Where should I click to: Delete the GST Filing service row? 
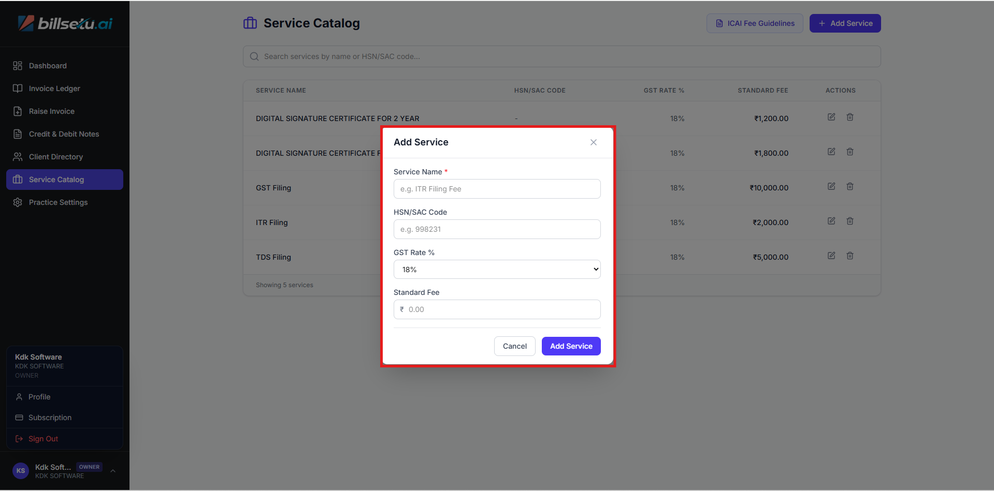point(849,186)
